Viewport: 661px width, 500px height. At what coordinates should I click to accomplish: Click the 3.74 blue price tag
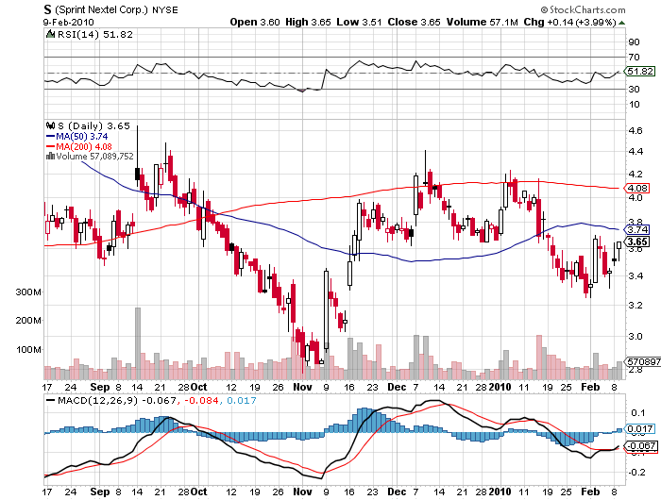tap(637, 229)
